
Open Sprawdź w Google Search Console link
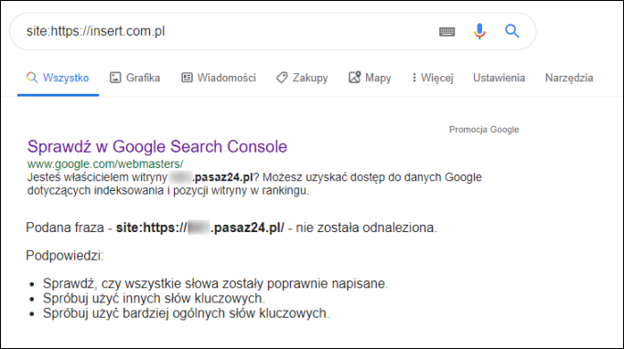[x=157, y=147]
